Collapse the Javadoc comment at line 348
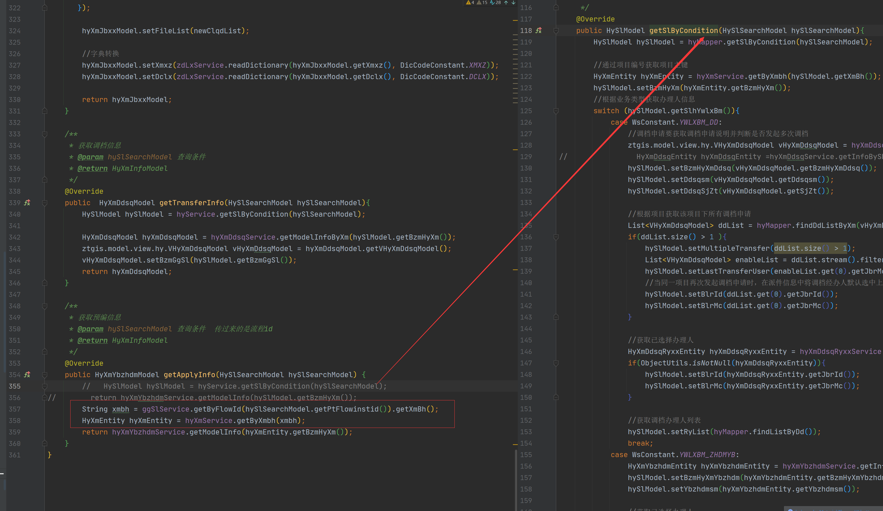The image size is (883, 511). tap(44, 306)
